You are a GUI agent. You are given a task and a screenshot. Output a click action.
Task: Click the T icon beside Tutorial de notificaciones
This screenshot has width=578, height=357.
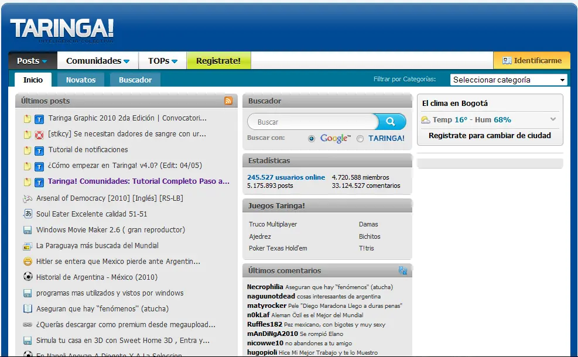tap(39, 150)
